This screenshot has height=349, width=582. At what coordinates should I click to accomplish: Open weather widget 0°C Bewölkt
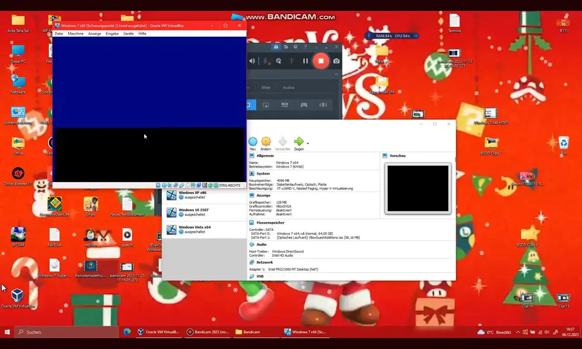pos(494,332)
